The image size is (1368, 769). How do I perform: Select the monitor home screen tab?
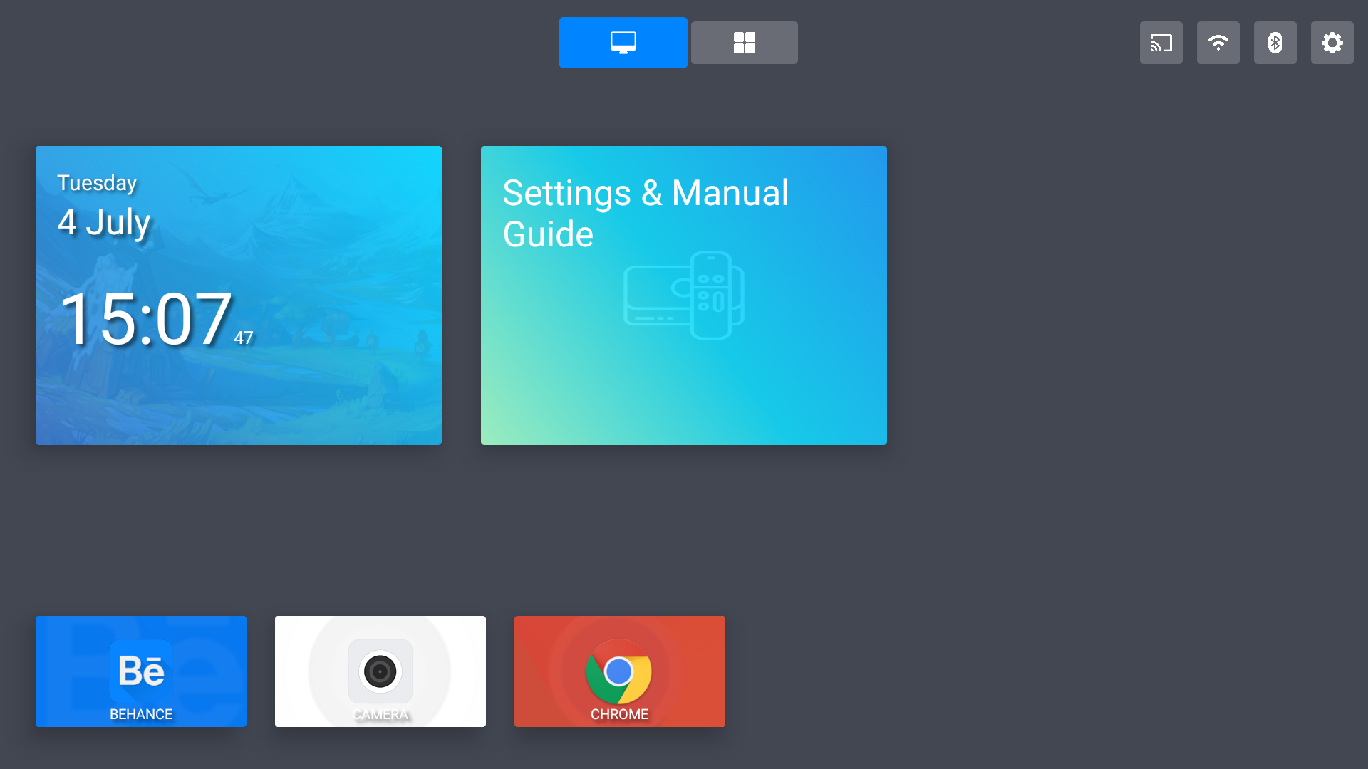[x=623, y=43]
